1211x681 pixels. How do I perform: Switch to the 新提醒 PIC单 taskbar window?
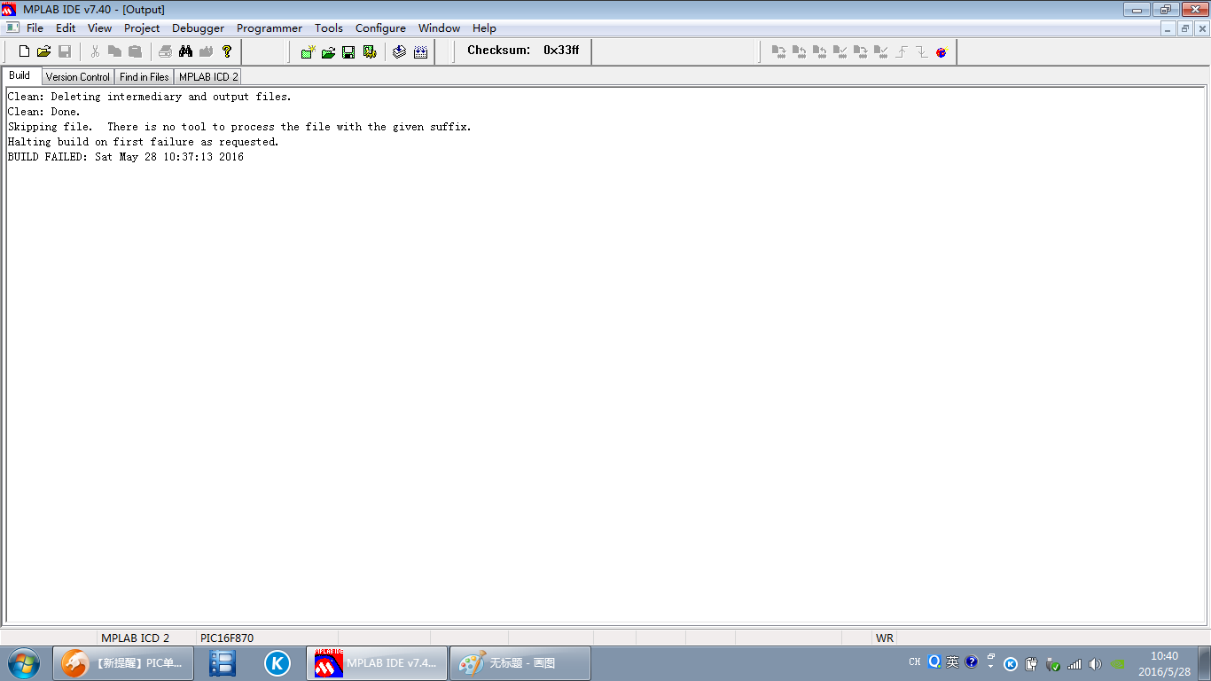point(123,663)
